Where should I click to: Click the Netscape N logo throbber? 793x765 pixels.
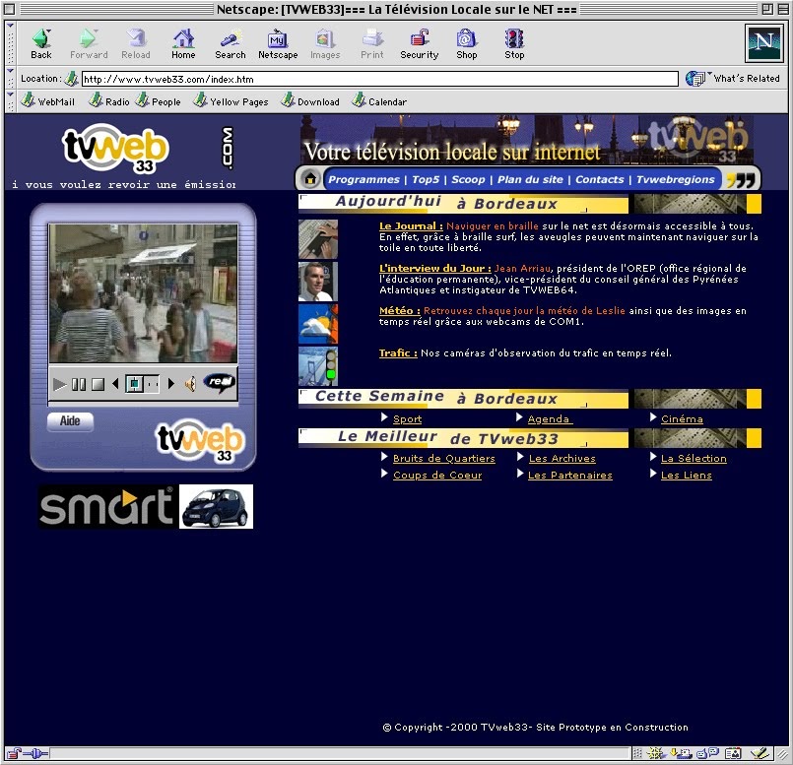pyautogui.click(x=763, y=42)
